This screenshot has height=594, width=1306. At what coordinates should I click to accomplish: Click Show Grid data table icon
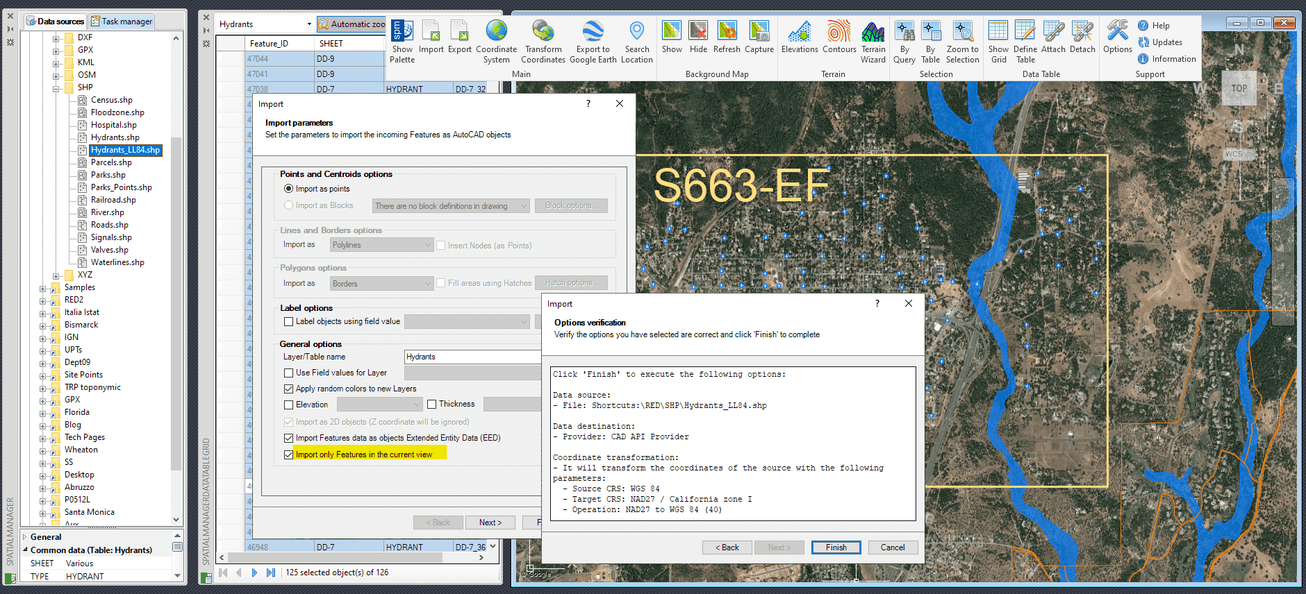[998, 42]
